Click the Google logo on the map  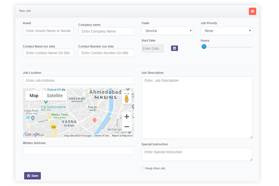pyautogui.click(x=32, y=134)
